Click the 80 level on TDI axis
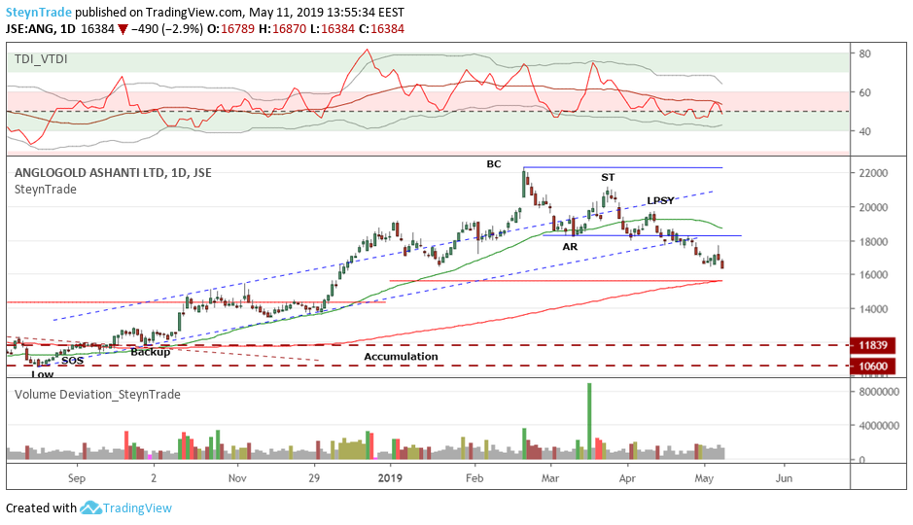Image resolution: width=913 pixels, height=525 pixels. 864,53
